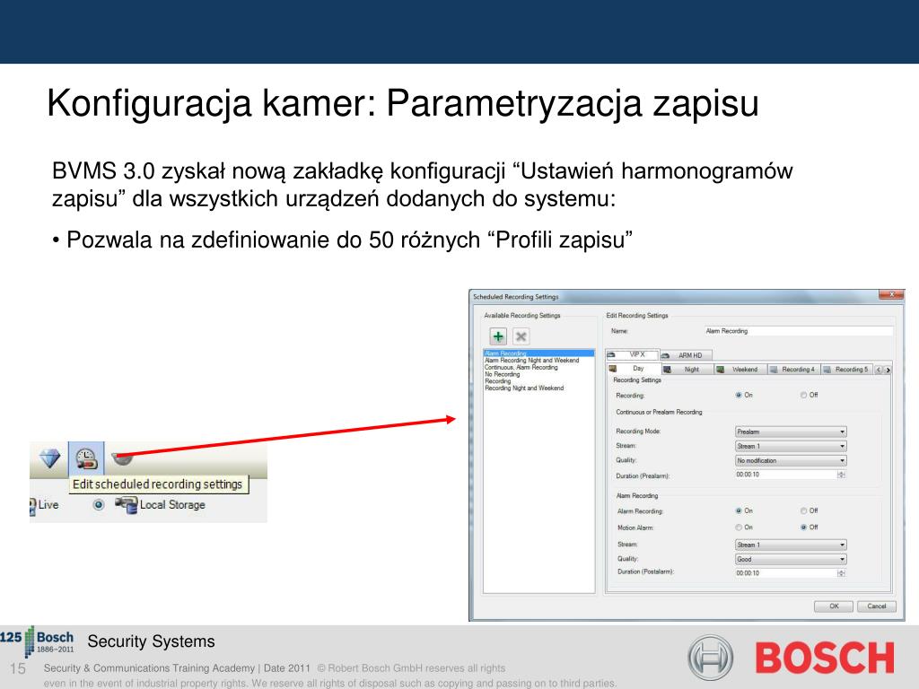Select the Night schedule tab
Viewport: 919px width, 689px height.
687,370
